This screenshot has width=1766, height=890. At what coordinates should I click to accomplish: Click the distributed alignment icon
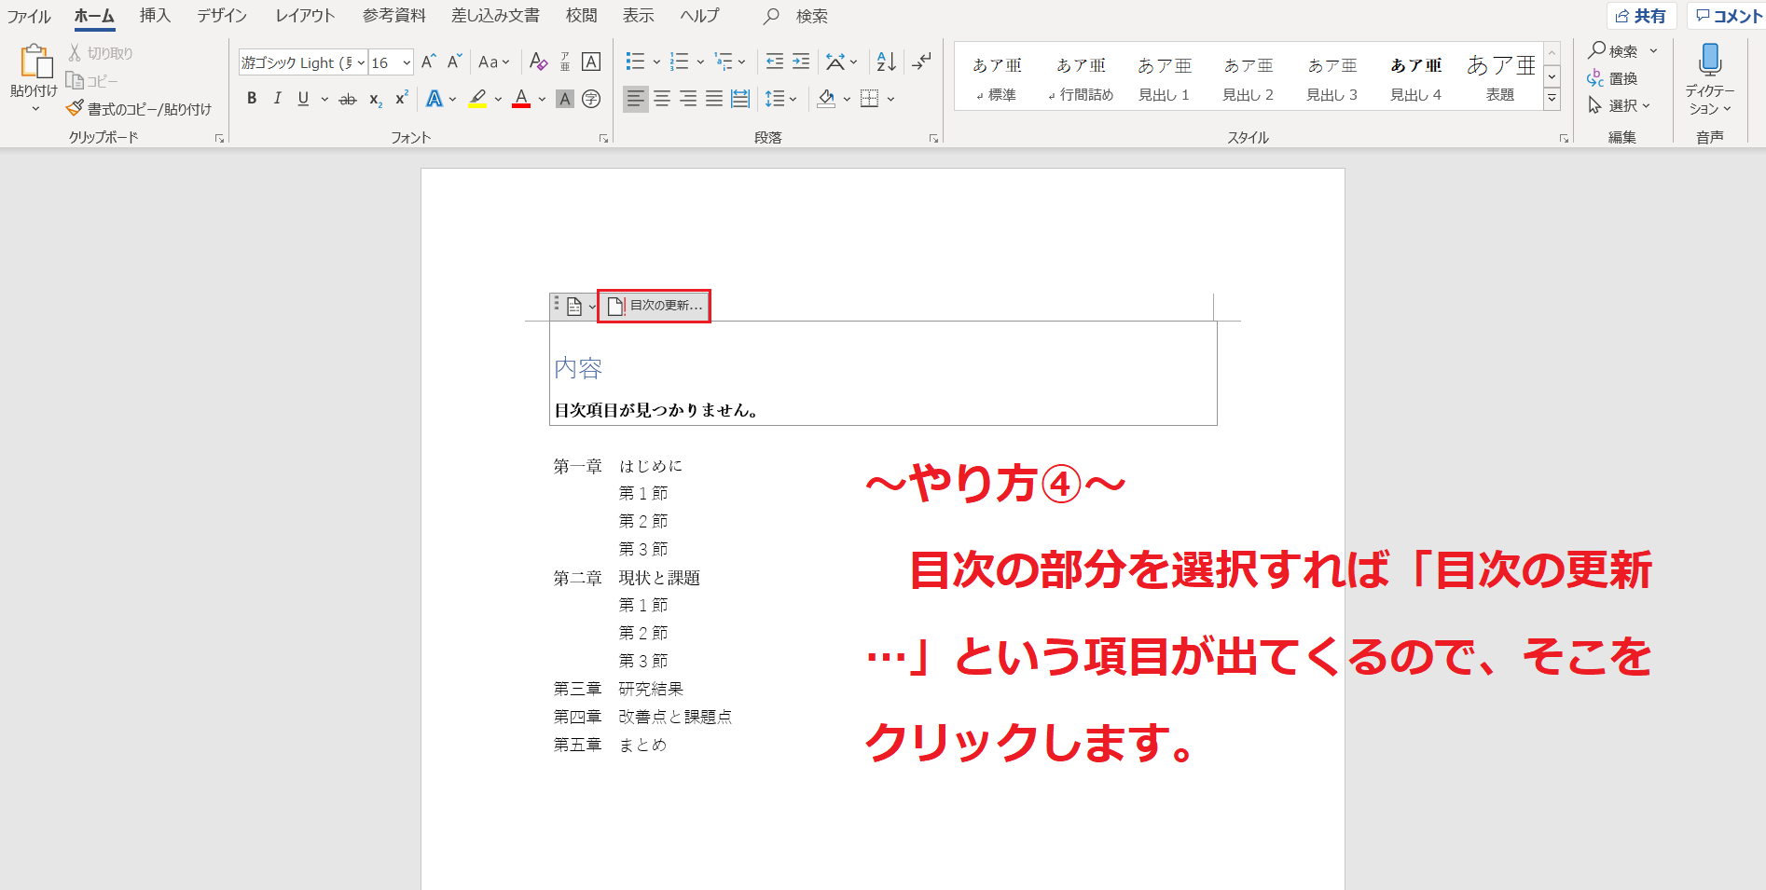tap(740, 99)
